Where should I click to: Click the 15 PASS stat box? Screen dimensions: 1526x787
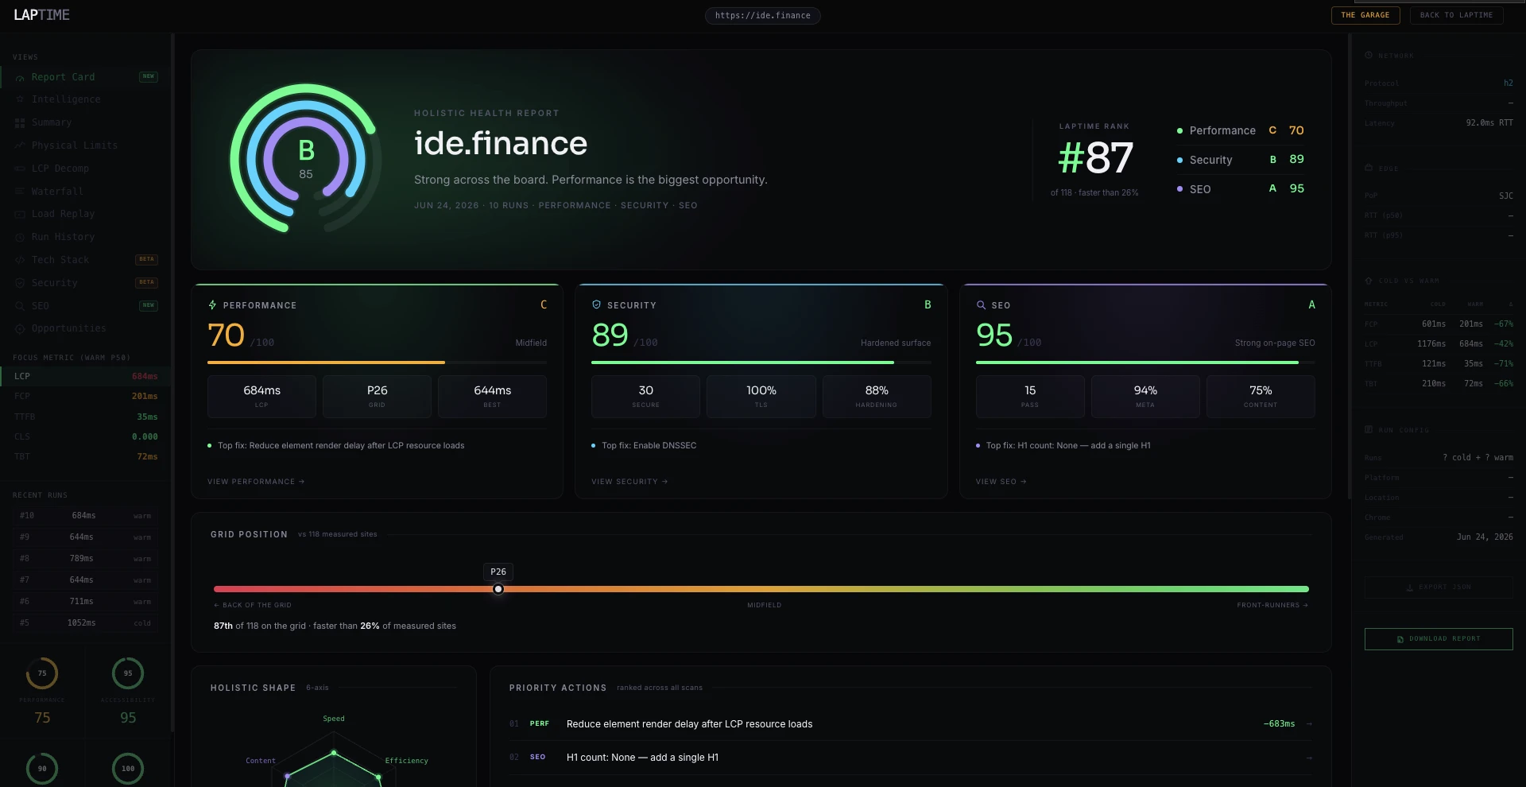(x=1030, y=397)
